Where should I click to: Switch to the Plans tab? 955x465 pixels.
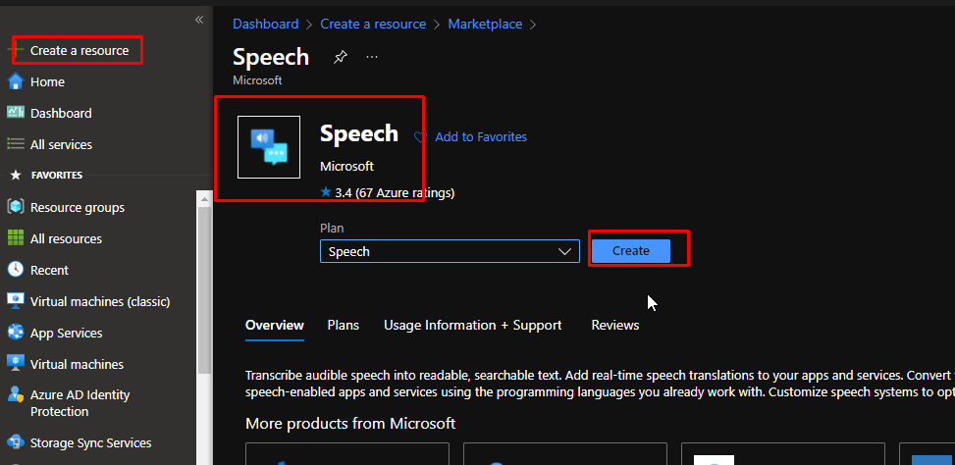pyautogui.click(x=343, y=325)
